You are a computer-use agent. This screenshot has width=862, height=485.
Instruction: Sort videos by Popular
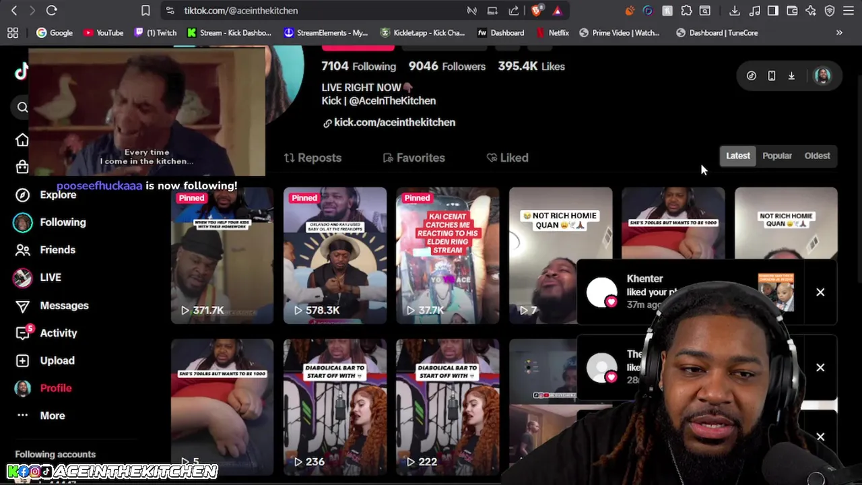click(777, 156)
